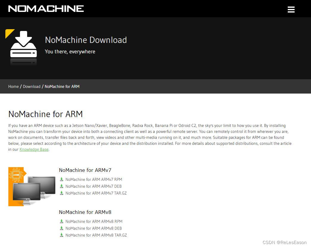Click download arrow icon beside ARMv7 TAR.GZ
The image size is (311, 247).
click(61, 193)
